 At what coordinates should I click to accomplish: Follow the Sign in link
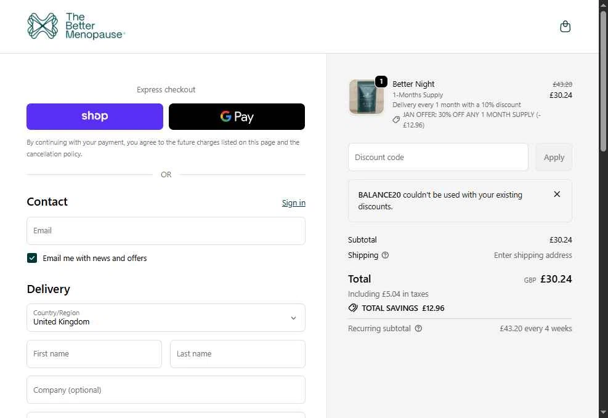pyautogui.click(x=294, y=203)
